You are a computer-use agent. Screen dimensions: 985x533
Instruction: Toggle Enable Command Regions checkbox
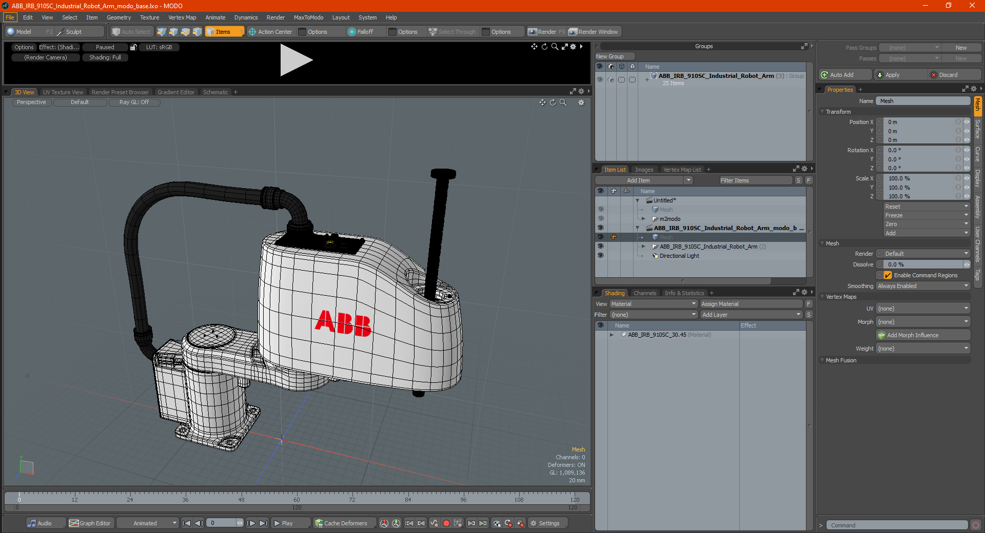click(x=888, y=275)
